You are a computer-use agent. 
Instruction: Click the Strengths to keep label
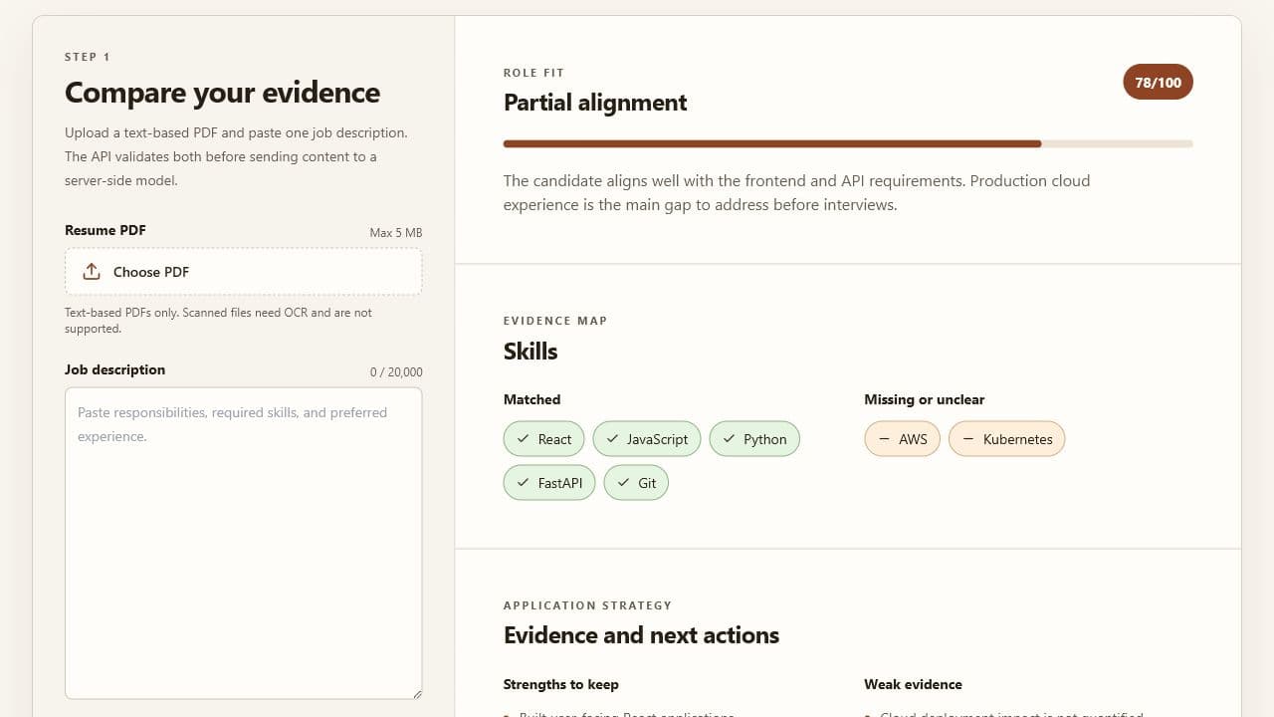561,684
